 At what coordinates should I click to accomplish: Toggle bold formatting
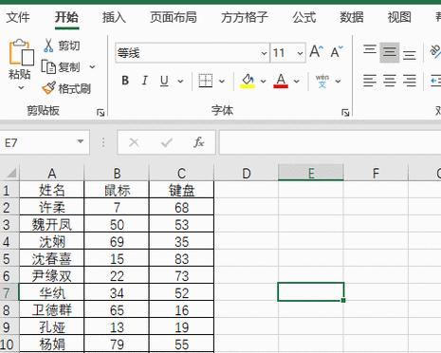(125, 81)
